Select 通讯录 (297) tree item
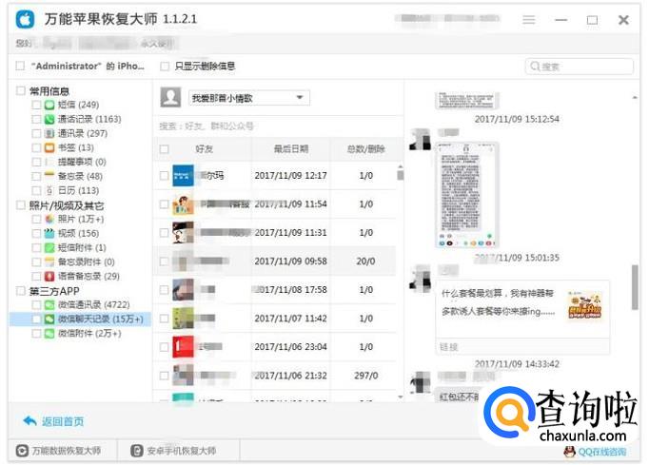This screenshot has height=465, width=649. point(83,133)
